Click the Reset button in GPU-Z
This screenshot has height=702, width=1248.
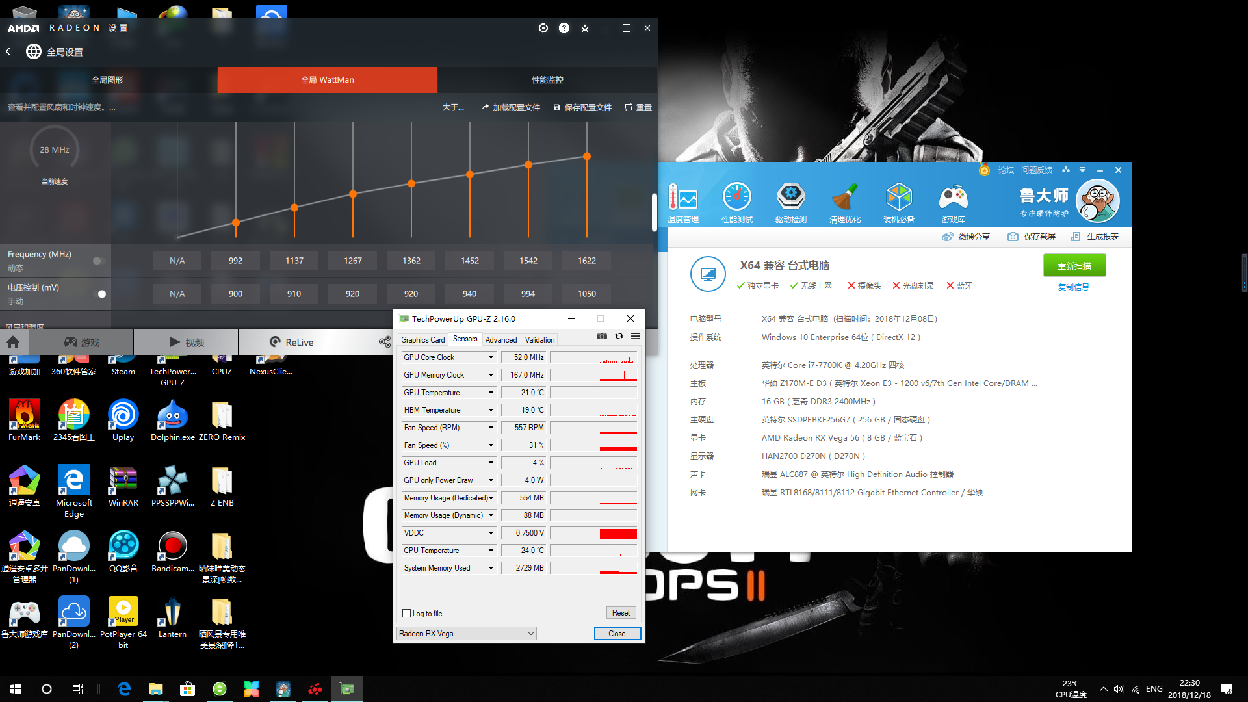[x=621, y=612]
